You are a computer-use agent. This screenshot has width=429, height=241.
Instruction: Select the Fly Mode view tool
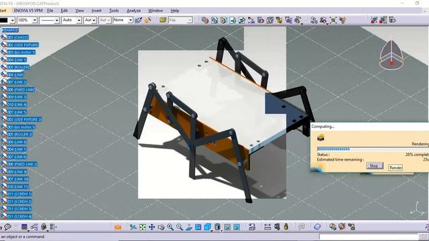click(133, 227)
